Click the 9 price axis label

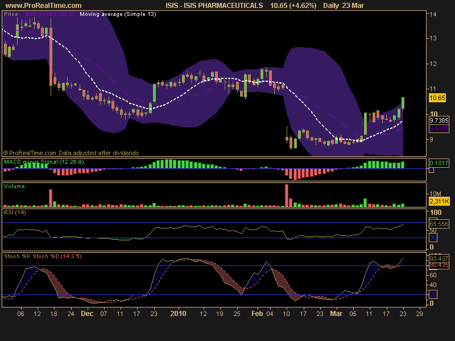tap(431, 139)
